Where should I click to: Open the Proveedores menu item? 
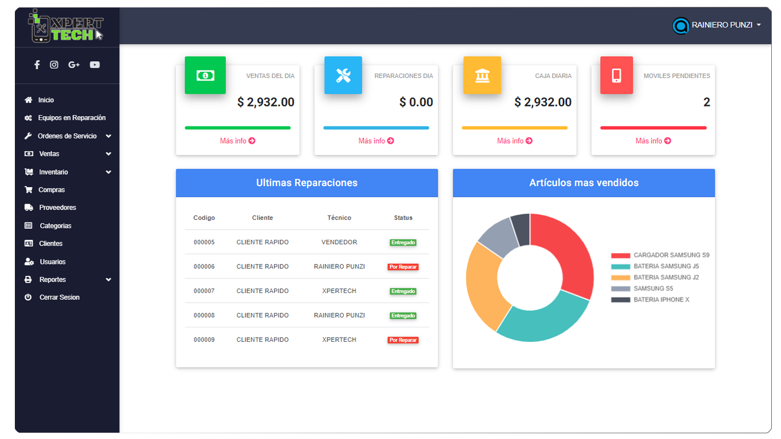click(57, 208)
